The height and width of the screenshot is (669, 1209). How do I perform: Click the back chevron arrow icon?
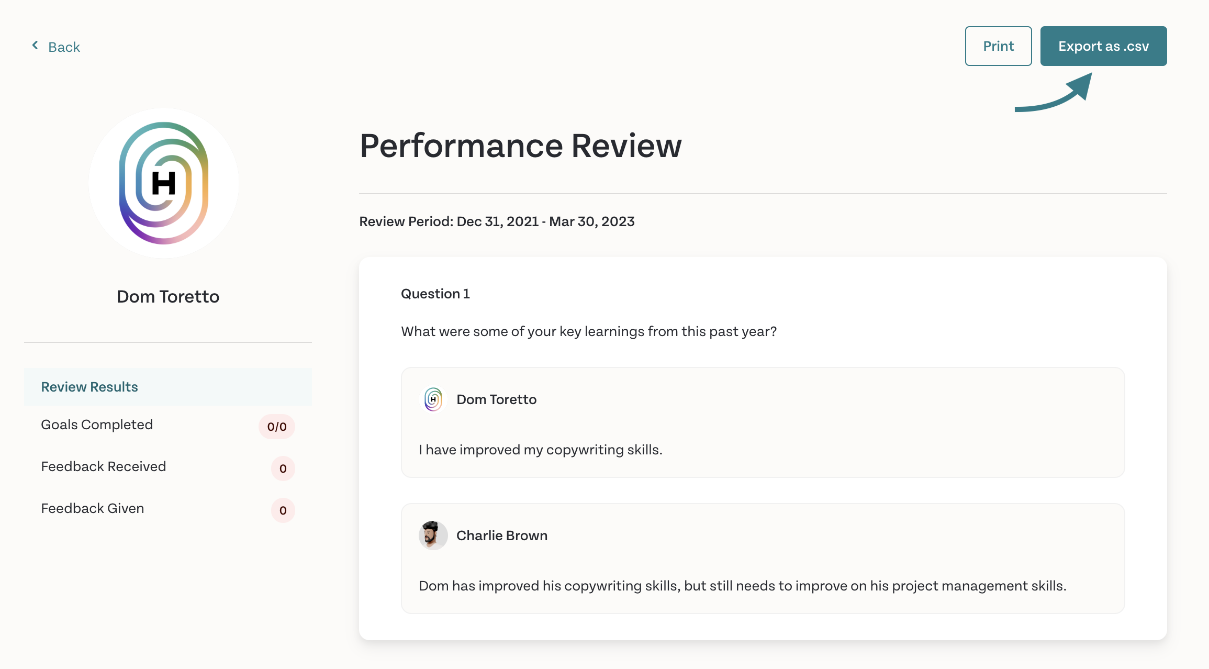point(35,46)
